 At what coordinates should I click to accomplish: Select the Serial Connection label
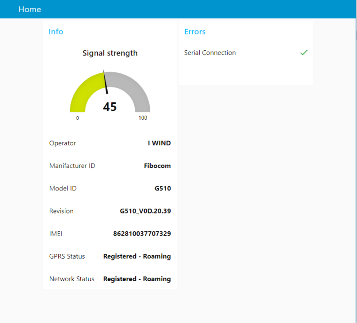tap(210, 53)
